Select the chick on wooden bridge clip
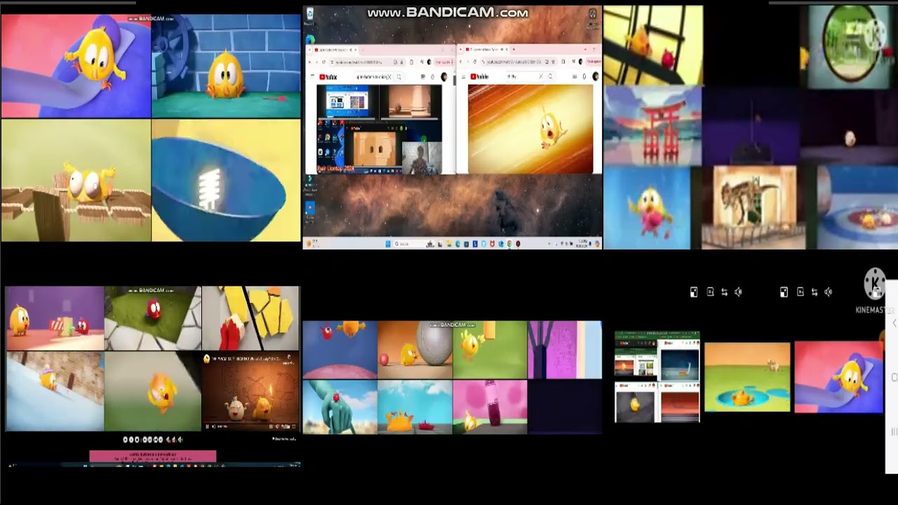Image resolution: width=898 pixels, height=505 pixels. pos(76,180)
